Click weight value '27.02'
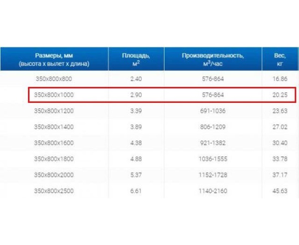 click(x=280, y=127)
